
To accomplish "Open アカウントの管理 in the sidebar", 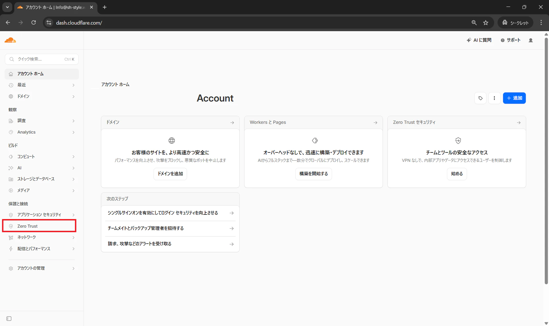I will click(x=42, y=268).
